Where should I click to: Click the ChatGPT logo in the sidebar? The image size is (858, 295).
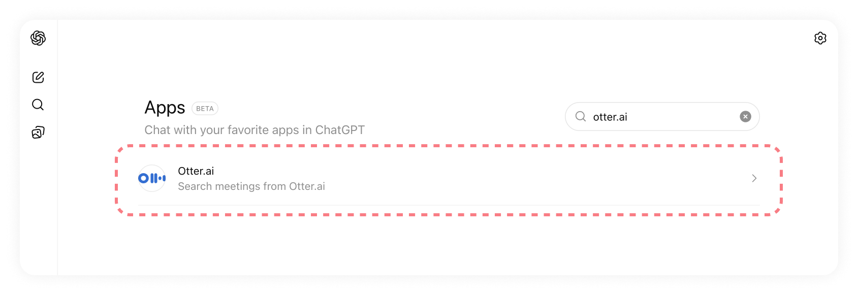click(x=38, y=38)
